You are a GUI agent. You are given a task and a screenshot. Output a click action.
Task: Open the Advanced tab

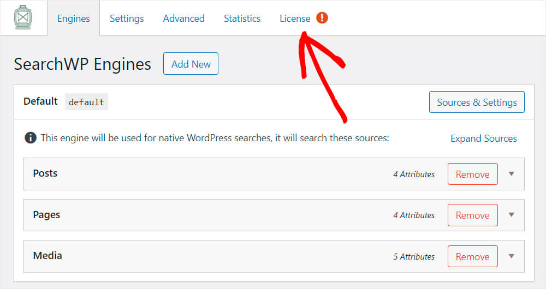(184, 19)
